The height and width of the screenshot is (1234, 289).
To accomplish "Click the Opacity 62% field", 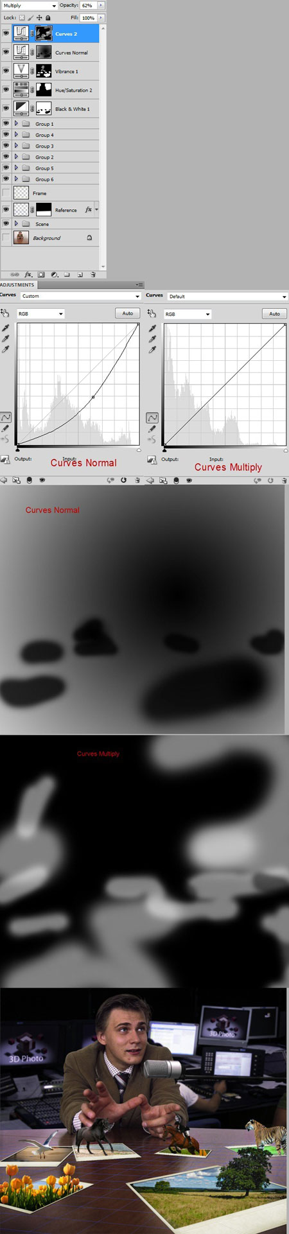I will 88,5.
